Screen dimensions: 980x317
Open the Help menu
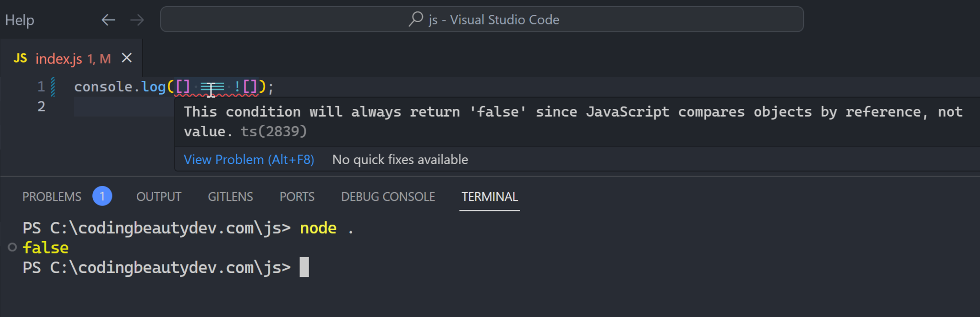(x=20, y=20)
